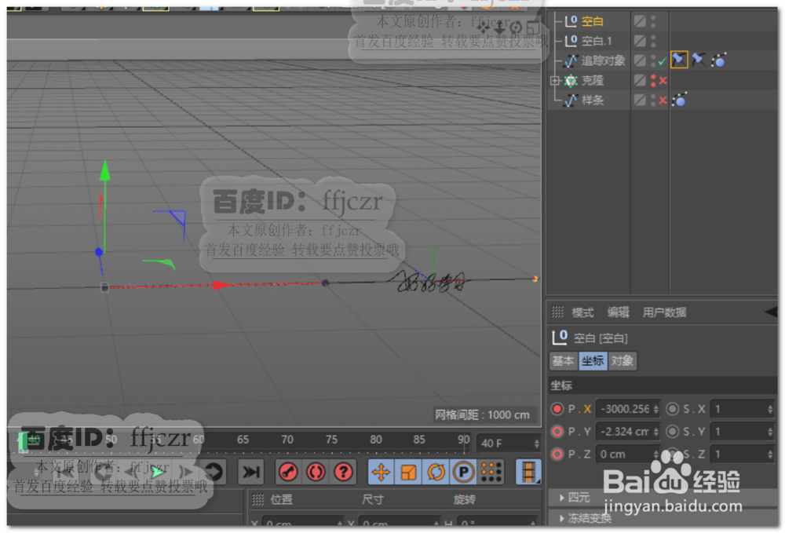Viewport: 785px width, 533px height.
Task: Toggle red visibility dots of 克隆
Action: [x=653, y=81]
